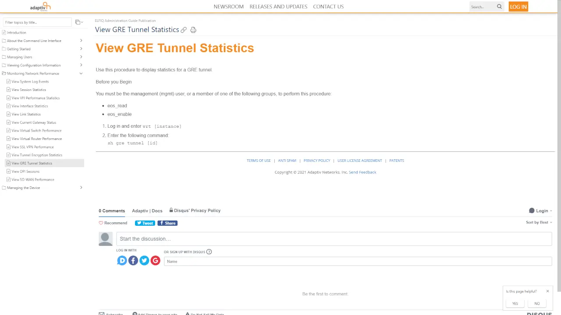Screen dimensions: 561x315
Task: Collapse the Monitoring Network Performance section
Action: 81,73
